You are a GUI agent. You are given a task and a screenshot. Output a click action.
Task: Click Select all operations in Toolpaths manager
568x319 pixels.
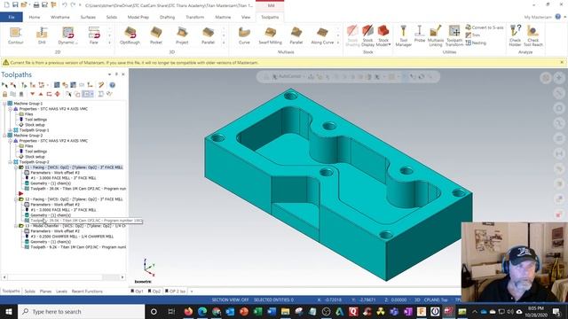point(4,85)
